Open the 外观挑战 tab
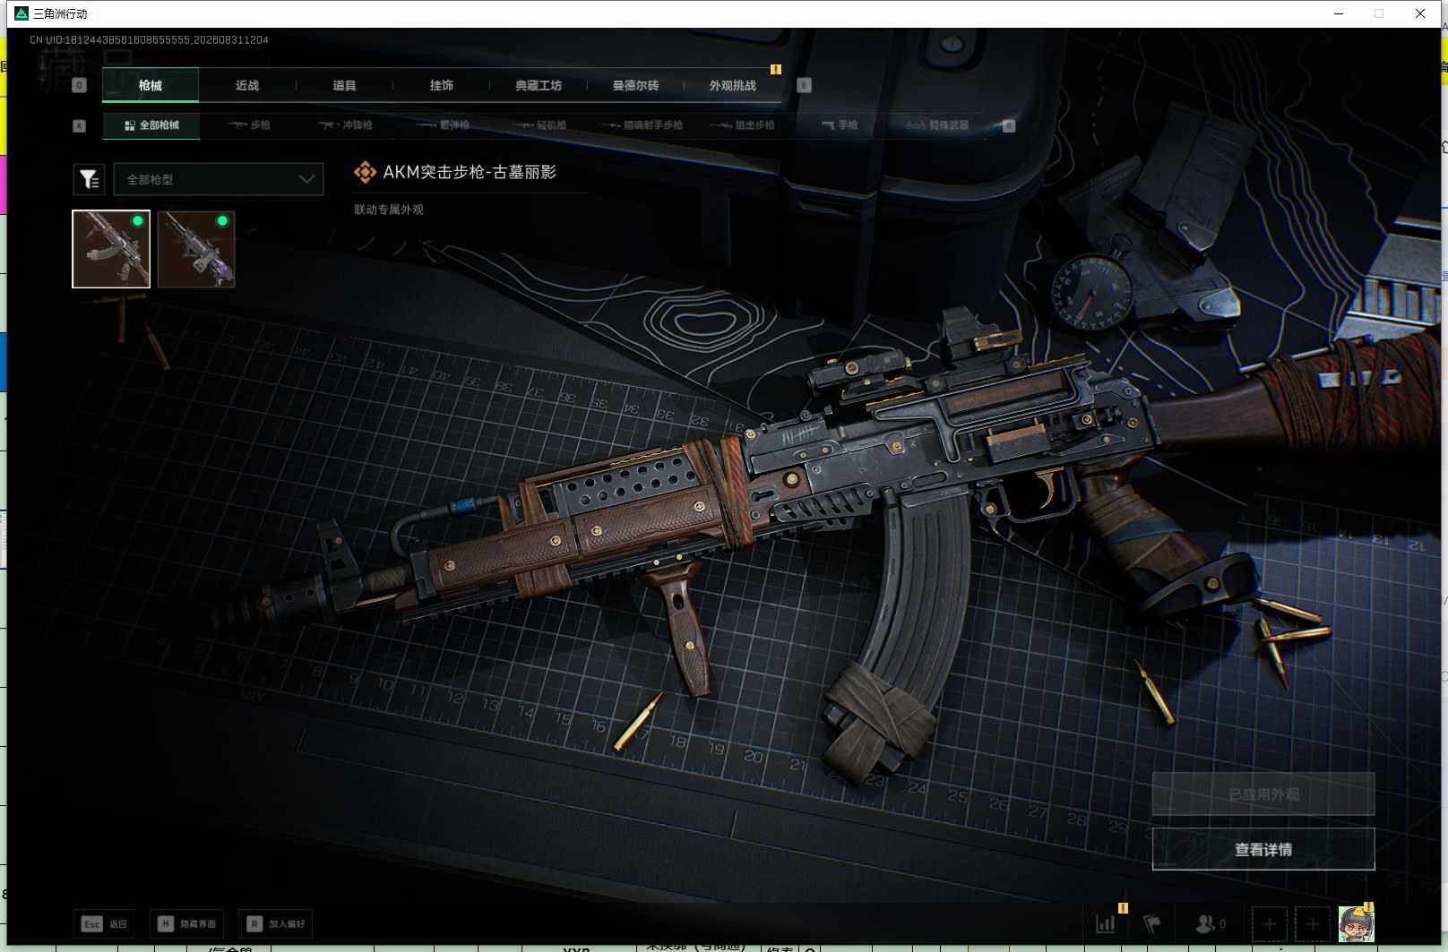 (733, 85)
